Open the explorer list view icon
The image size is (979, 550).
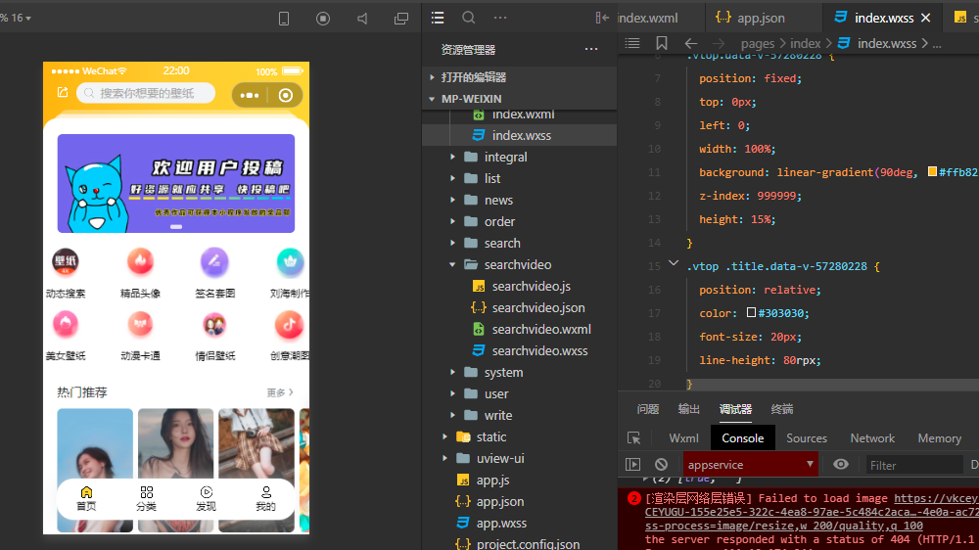point(438,18)
